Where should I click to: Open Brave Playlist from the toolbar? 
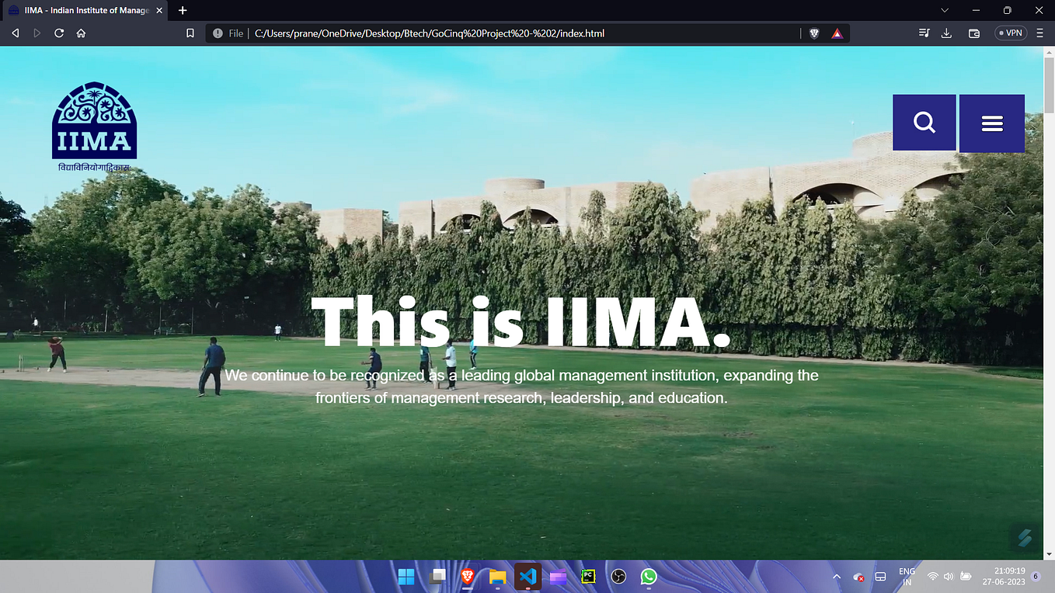pos(924,33)
